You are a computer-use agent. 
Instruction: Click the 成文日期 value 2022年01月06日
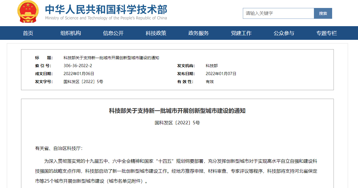point(79,74)
